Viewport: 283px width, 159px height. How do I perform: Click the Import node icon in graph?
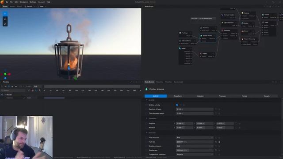180,48
